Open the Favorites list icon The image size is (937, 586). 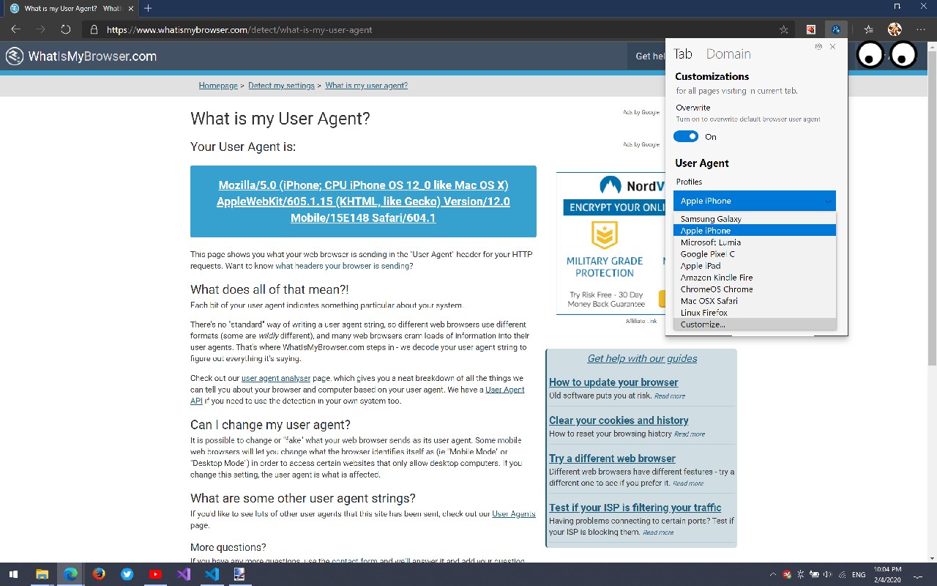868,30
